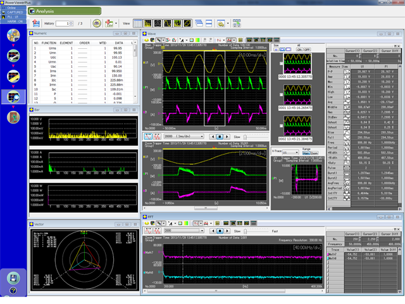Click Wave zoom step-back playback arrow
Image resolution: width=405 pixels, height=304 pixels.
[213, 137]
